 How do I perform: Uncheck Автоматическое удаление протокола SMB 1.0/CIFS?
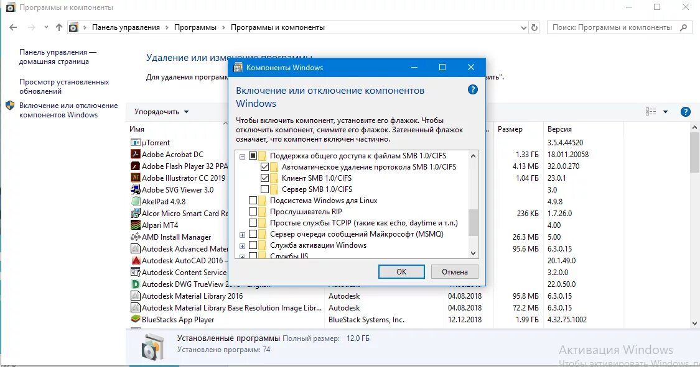pyautogui.click(x=264, y=167)
